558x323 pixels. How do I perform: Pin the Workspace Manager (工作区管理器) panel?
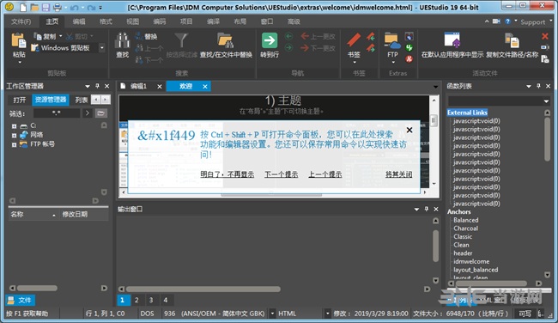[x=97, y=86]
